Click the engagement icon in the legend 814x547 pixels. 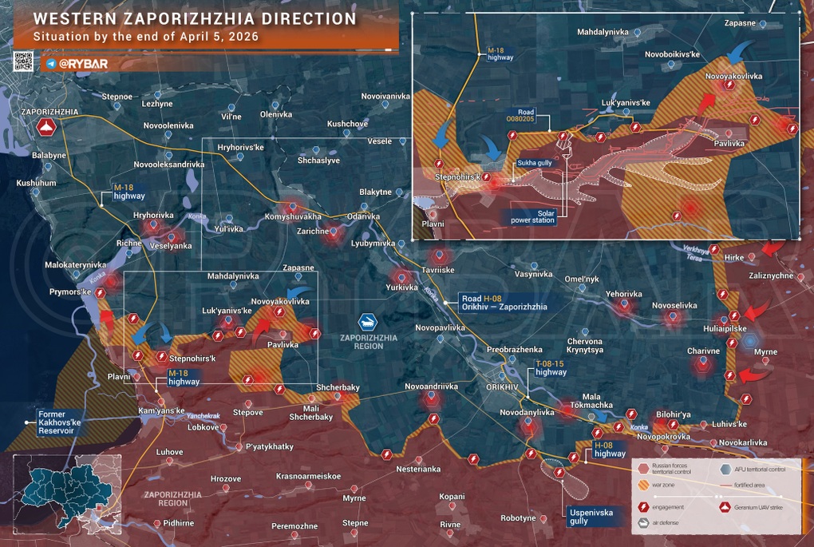645,505
